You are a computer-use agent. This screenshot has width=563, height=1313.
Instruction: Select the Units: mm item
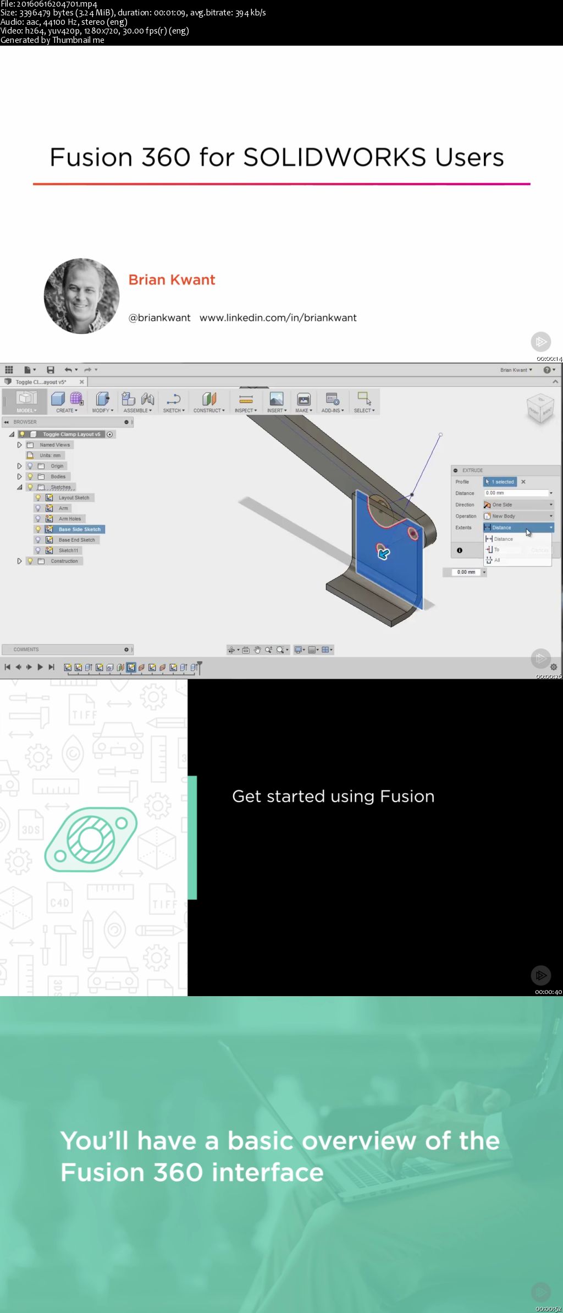46,455
